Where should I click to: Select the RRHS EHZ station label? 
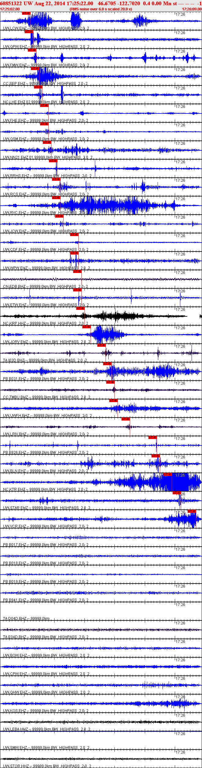[47, 176]
